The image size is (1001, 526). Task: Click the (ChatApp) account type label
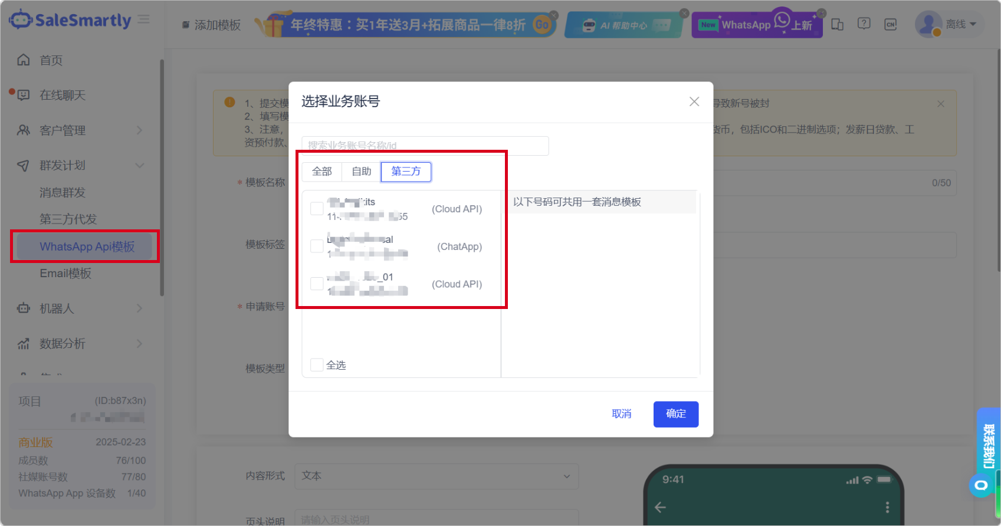tap(460, 246)
